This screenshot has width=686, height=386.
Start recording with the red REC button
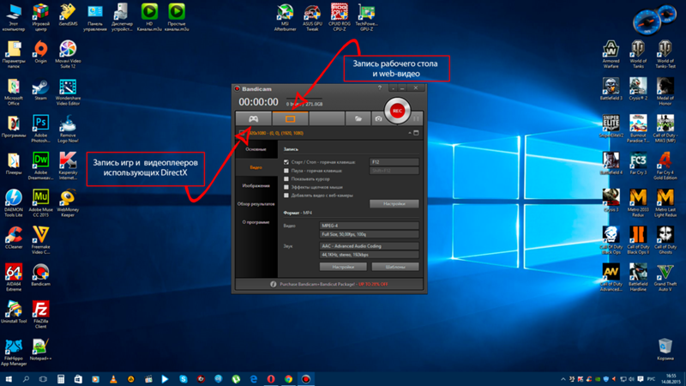tap(397, 111)
